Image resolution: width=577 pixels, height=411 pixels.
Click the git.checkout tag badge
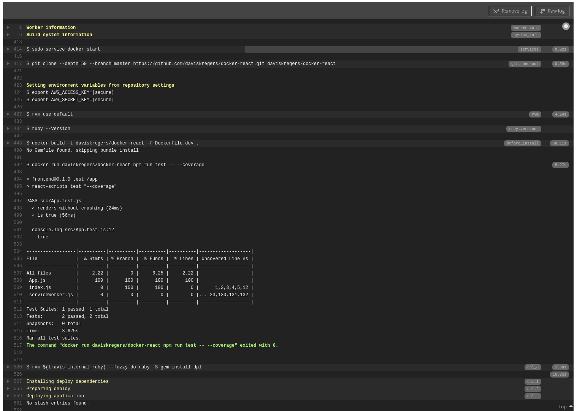[525, 64]
